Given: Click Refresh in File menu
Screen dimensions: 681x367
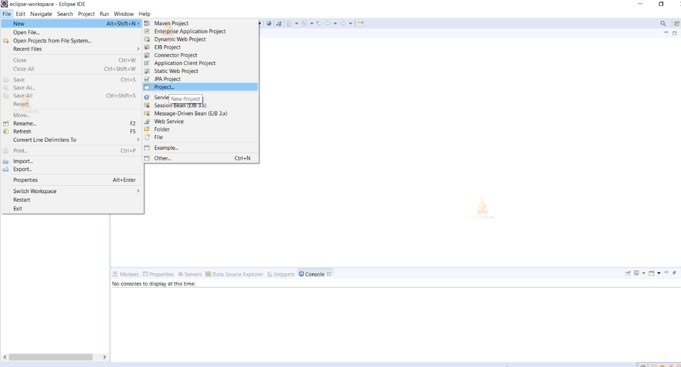Looking at the screenshot, I should 72,131.
